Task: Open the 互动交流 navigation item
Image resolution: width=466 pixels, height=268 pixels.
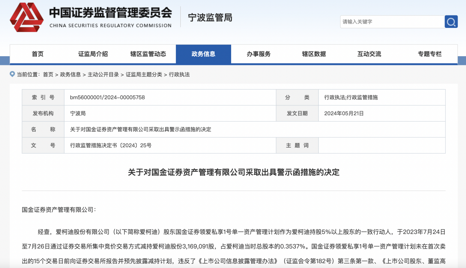Action: [x=369, y=54]
